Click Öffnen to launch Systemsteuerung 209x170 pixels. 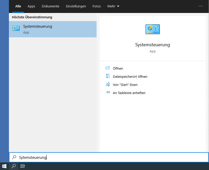point(118,68)
